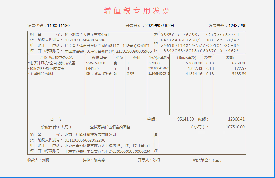Click cipher line starting with 64>1<48687

click(x=200, y=40)
